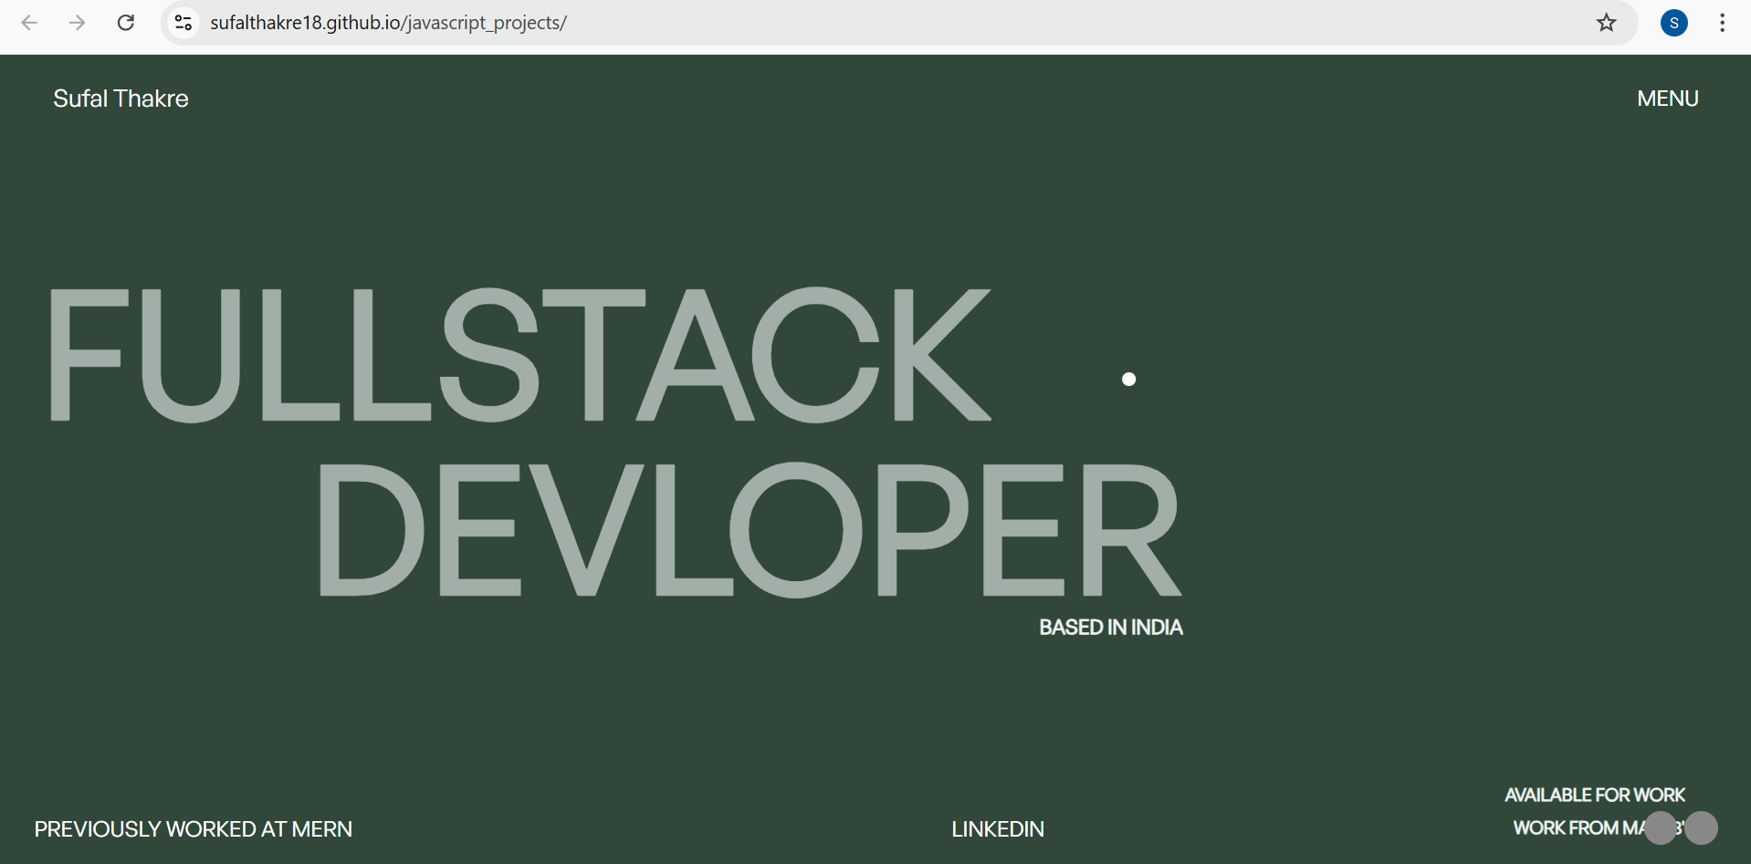Click the large FULLSTACK heading
This screenshot has width=1751, height=864.
519,354
